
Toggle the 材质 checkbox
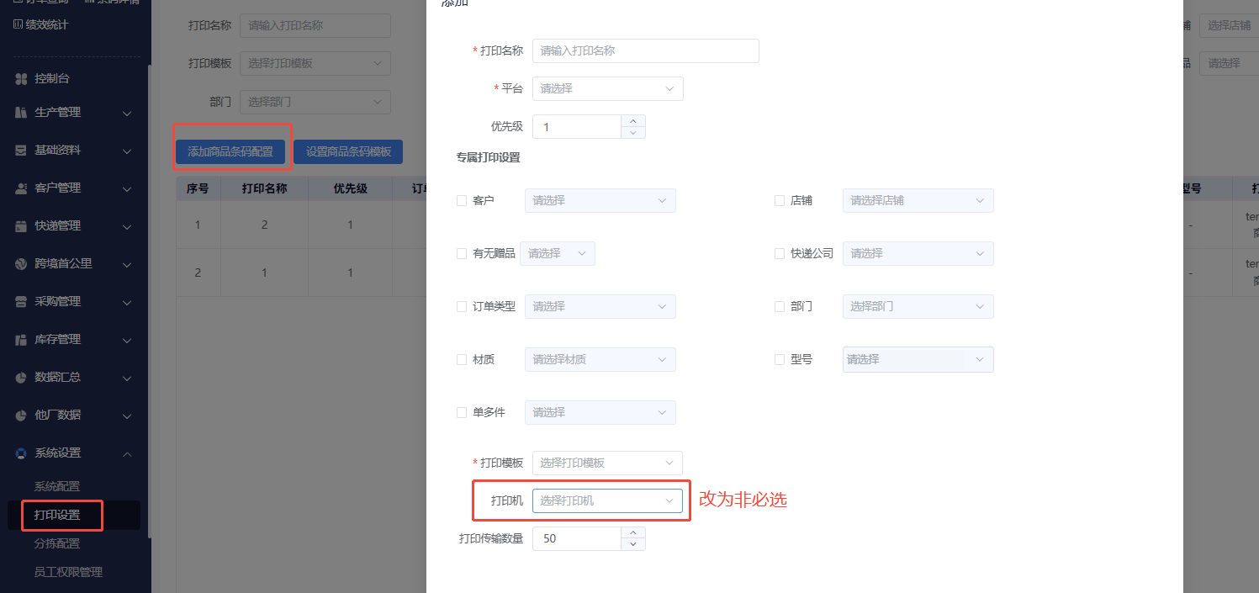click(x=462, y=359)
